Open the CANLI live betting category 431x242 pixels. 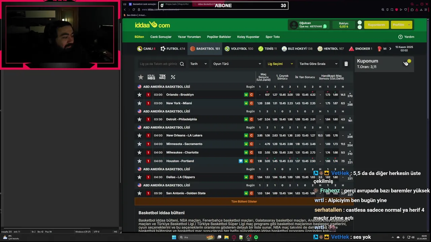tap(146, 49)
